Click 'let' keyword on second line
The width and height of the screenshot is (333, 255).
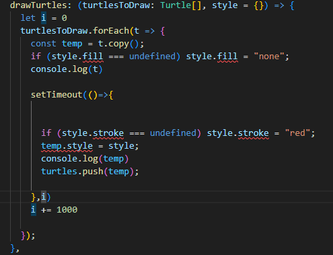pos(28,18)
